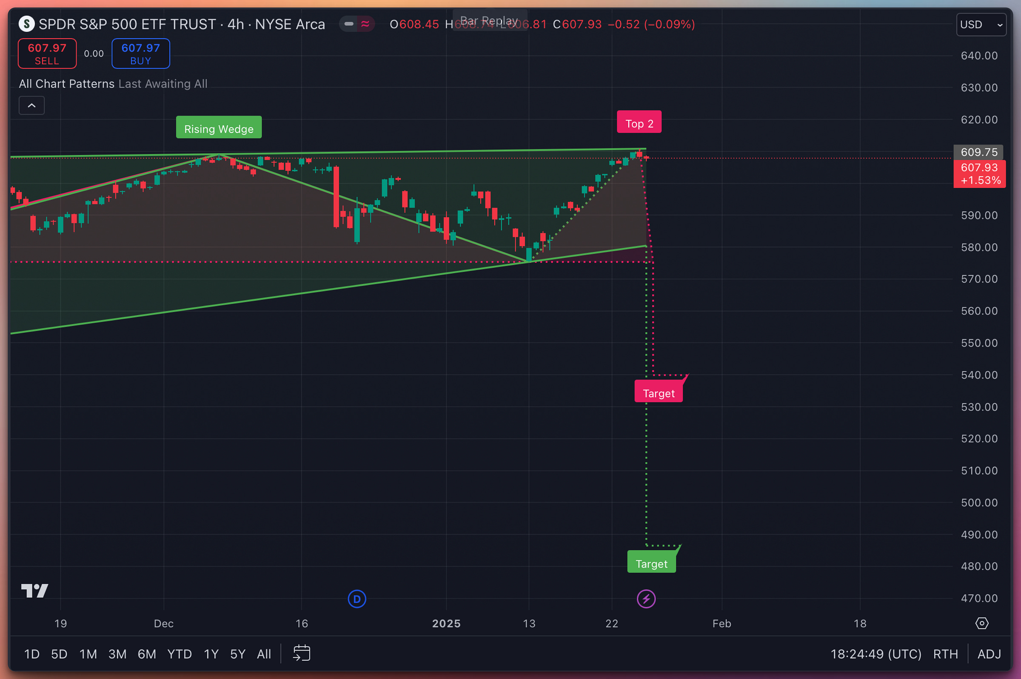Click the 2025 time axis label

(446, 624)
